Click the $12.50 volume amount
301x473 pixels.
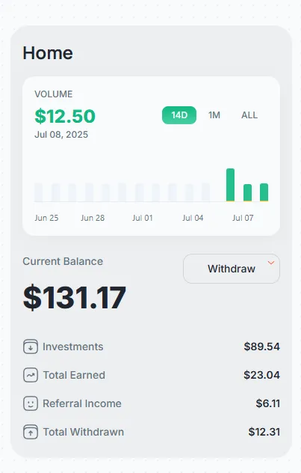point(65,116)
